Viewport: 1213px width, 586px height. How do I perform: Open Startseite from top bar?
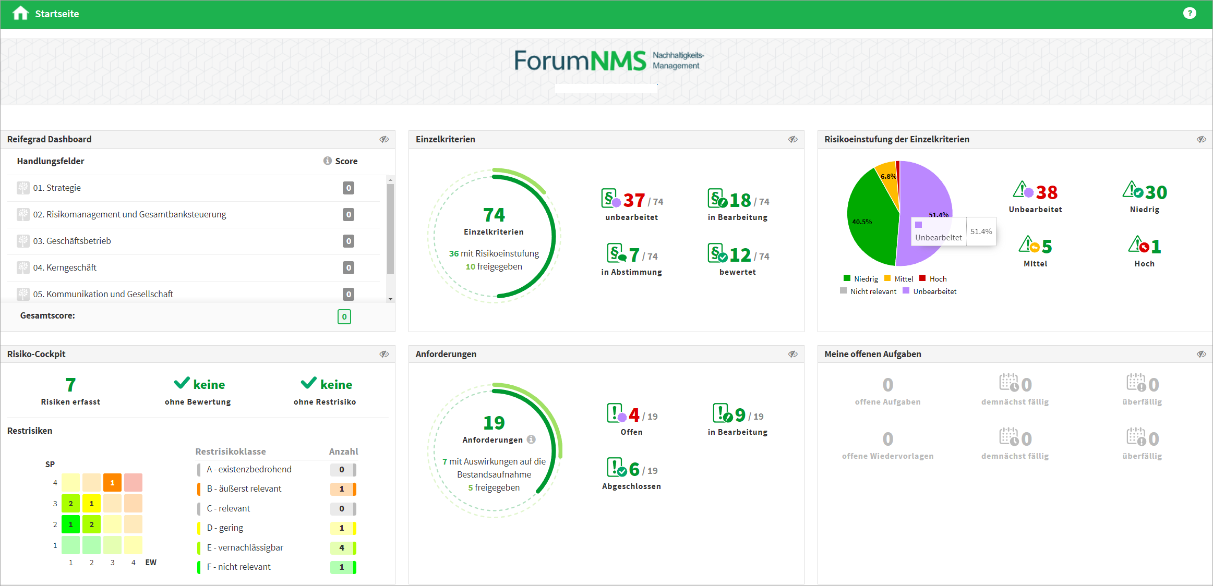(57, 14)
